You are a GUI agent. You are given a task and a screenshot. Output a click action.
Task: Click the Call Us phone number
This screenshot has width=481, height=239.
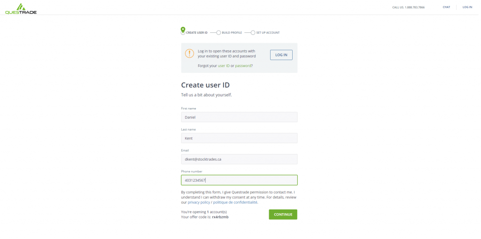click(x=415, y=7)
